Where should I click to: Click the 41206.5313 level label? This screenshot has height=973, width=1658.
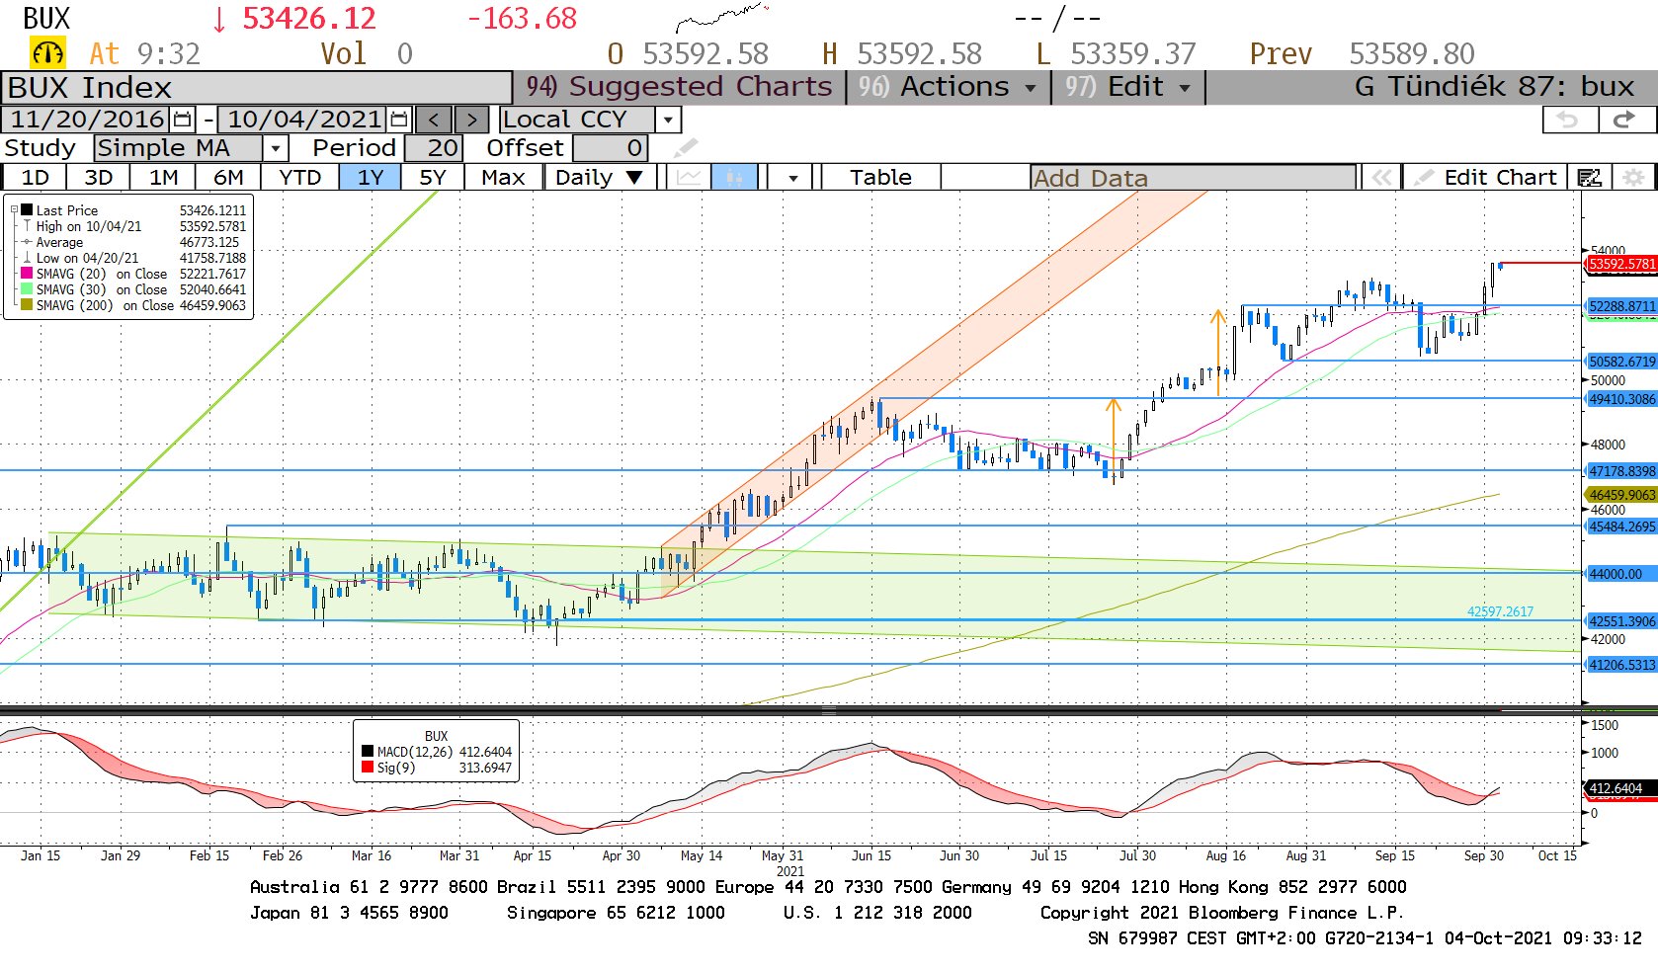pos(1621,665)
